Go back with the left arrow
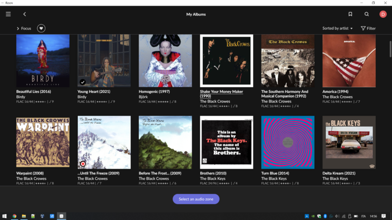Image resolution: width=392 pixels, height=220 pixels. pyautogui.click(x=24, y=14)
